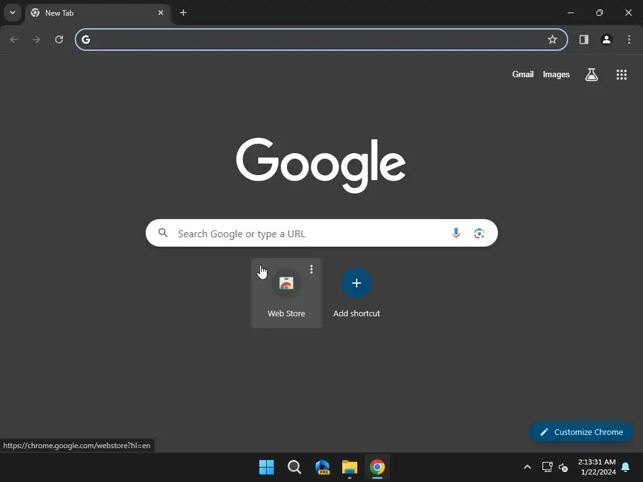The height and width of the screenshot is (482, 643).
Task: Click into Search Google or type a URL box
Action: [x=321, y=233]
